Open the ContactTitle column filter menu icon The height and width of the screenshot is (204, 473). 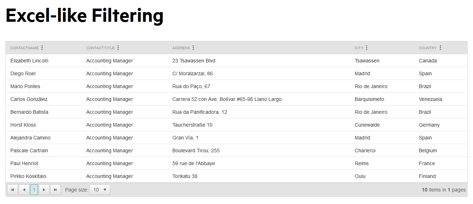coord(118,48)
